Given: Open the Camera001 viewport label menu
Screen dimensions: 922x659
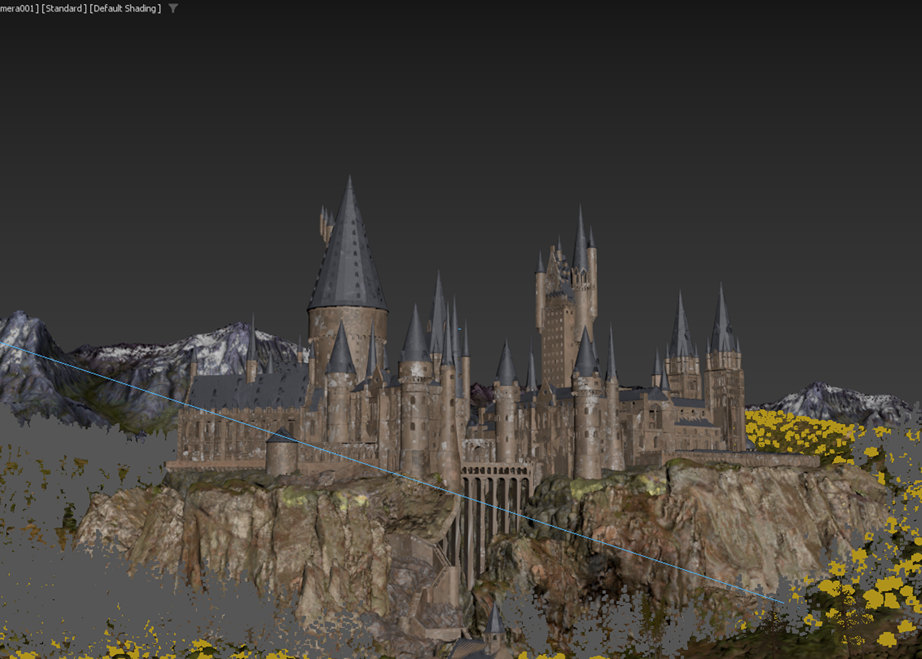Looking at the screenshot, I should pyautogui.click(x=18, y=9).
